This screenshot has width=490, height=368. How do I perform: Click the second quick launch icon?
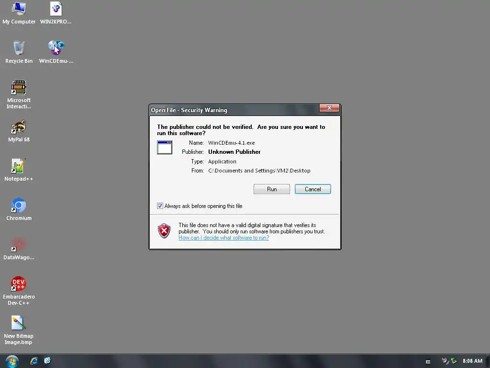(47, 361)
